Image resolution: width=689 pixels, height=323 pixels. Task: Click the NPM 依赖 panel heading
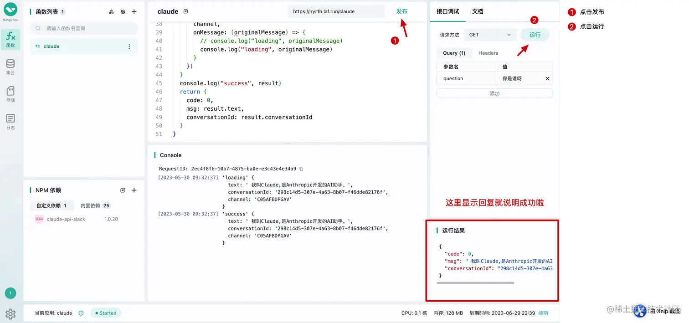48,190
